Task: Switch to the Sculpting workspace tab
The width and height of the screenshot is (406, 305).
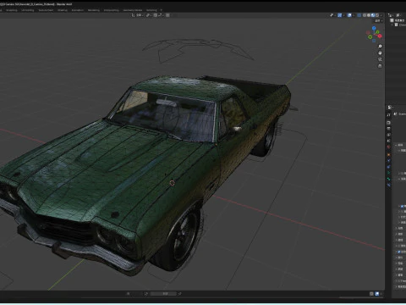Action: (x=12, y=10)
